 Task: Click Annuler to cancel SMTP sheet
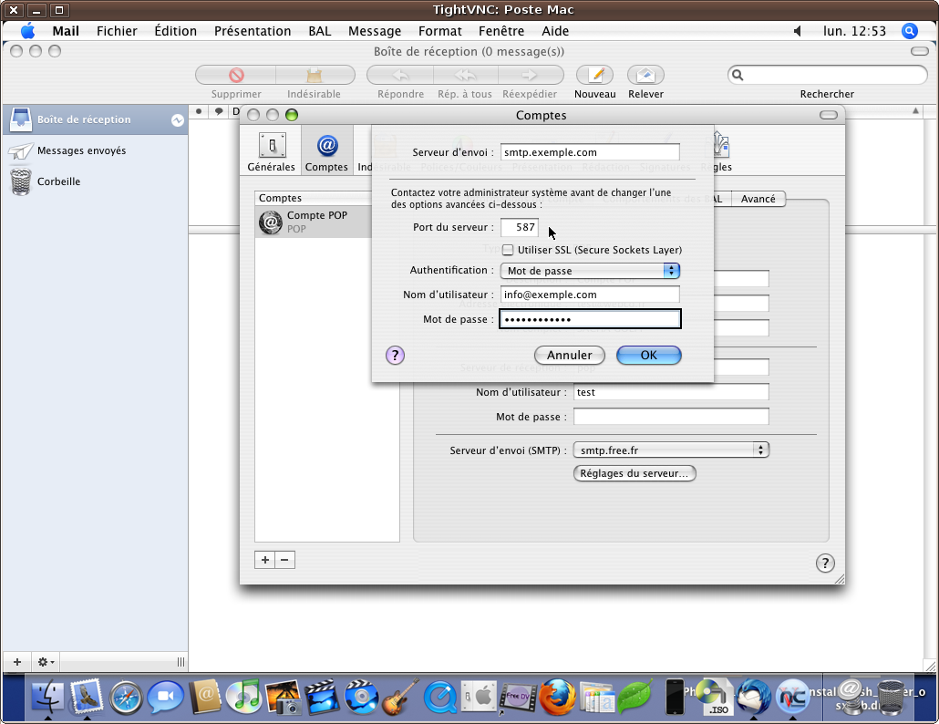[570, 355]
